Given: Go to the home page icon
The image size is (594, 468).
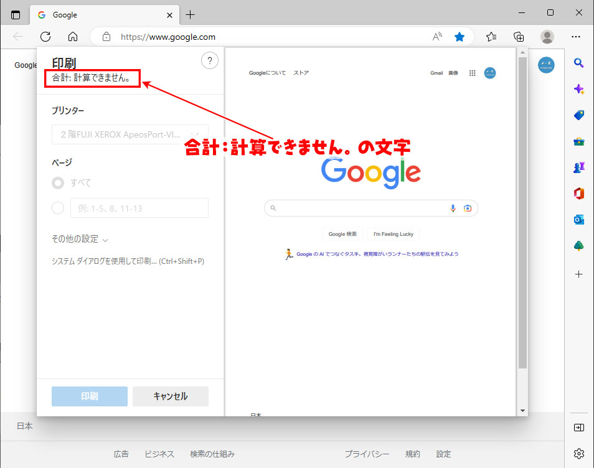Looking at the screenshot, I should (73, 37).
